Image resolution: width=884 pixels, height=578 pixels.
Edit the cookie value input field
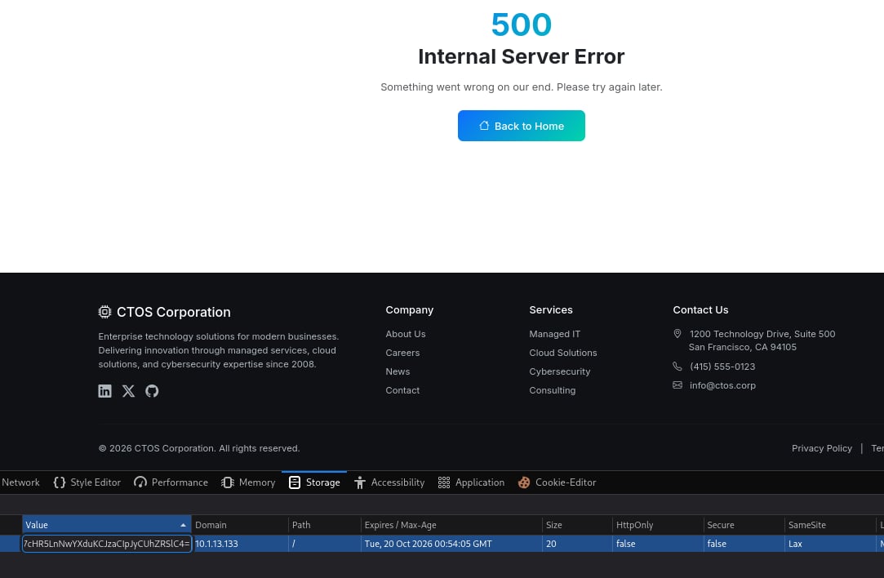click(107, 544)
